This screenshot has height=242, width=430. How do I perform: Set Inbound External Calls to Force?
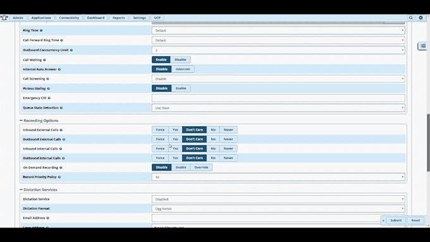(160, 130)
